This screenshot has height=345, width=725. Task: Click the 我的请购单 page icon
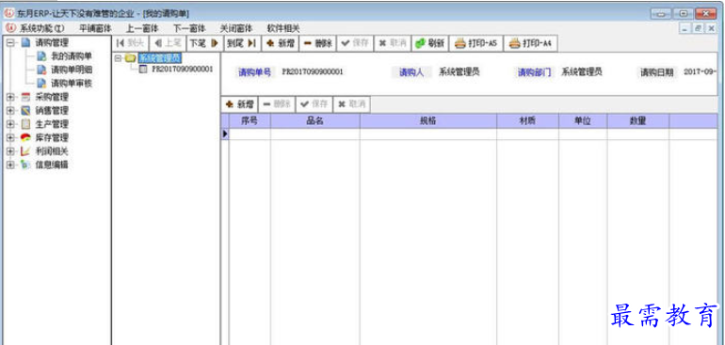[x=41, y=56]
